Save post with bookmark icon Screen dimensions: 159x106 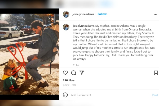156,73
